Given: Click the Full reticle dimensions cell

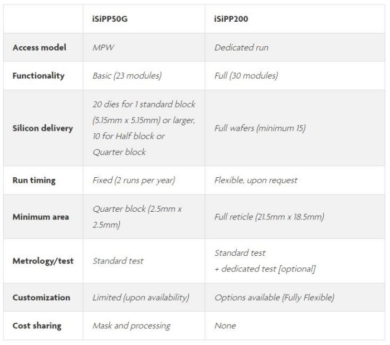Looking at the screenshot, I should [x=269, y=216].
